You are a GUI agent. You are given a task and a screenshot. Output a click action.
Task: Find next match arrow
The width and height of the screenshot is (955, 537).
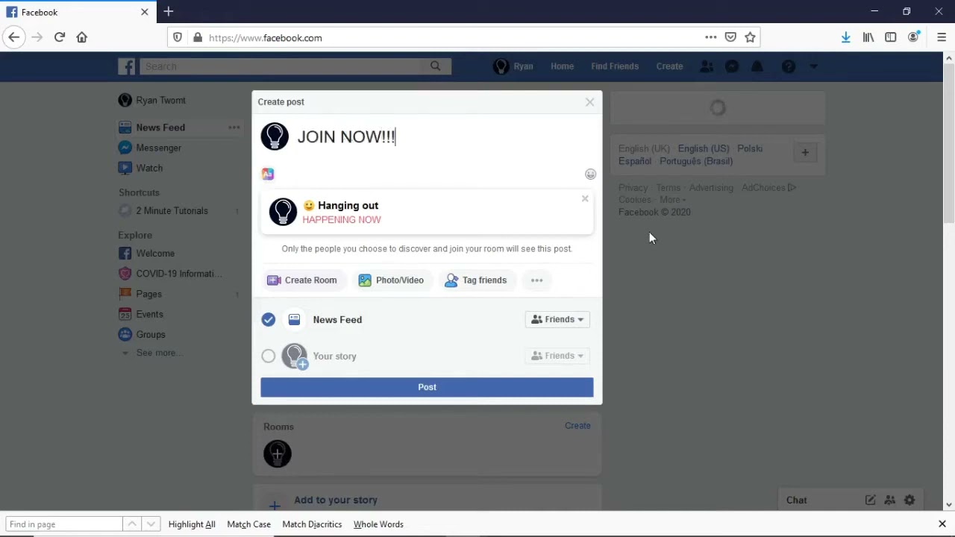click(x=151, y=524)
